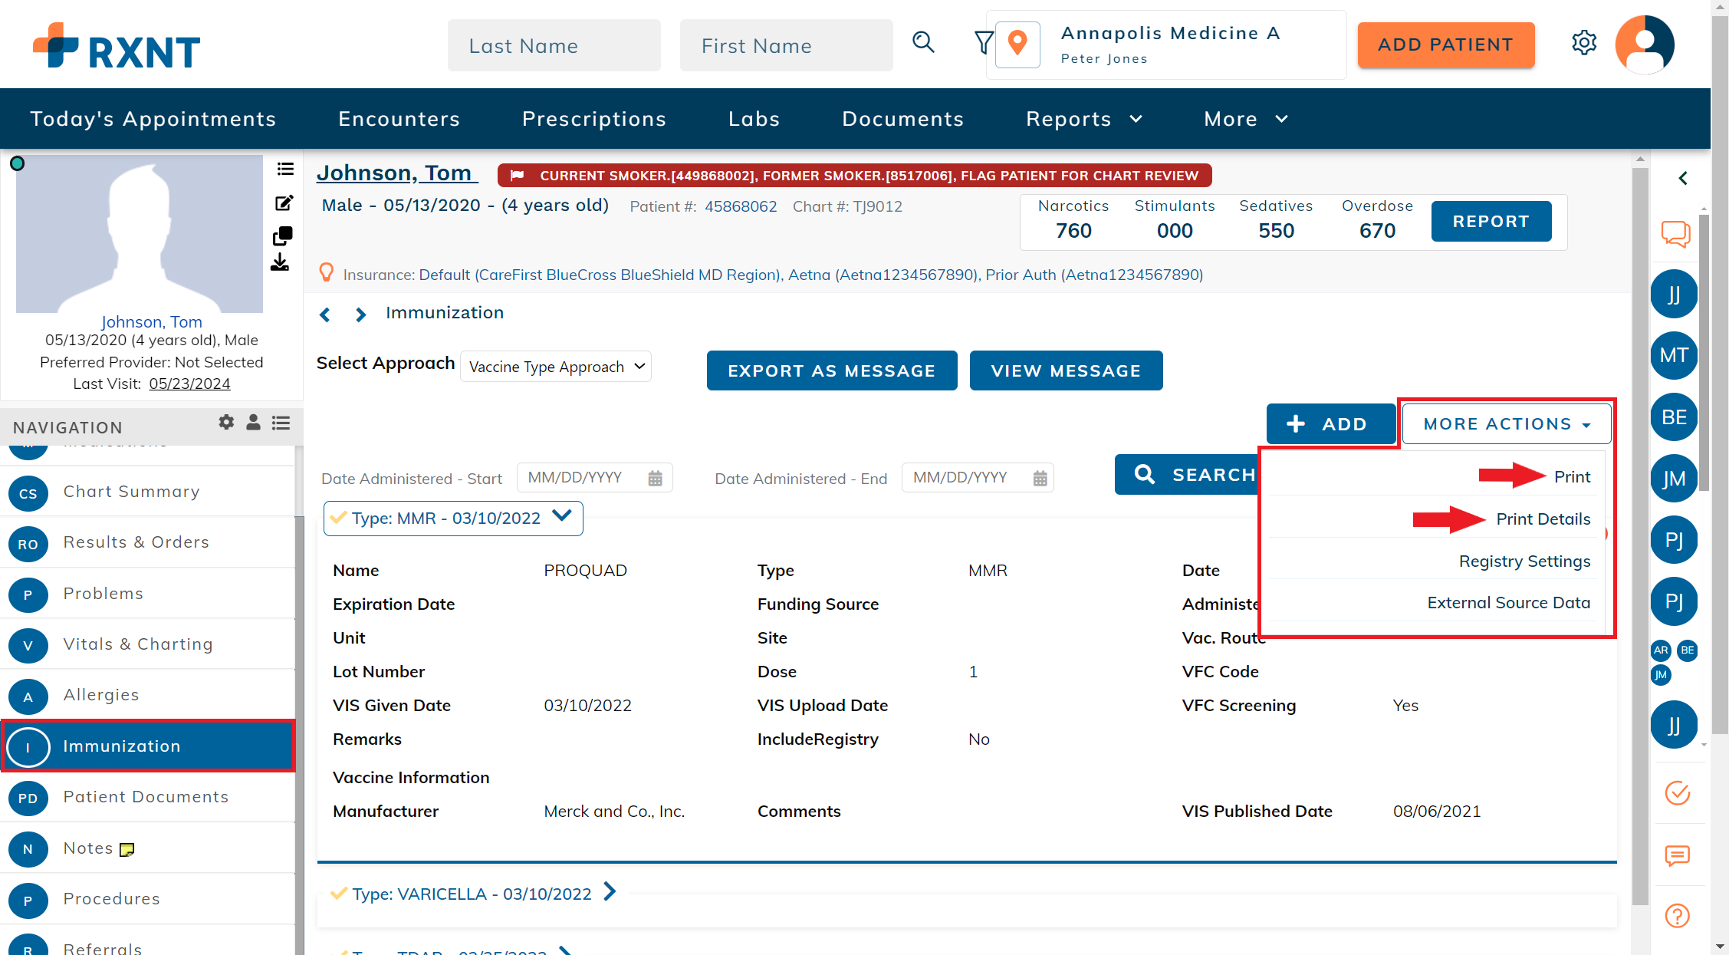Open calendar icon for Date Administered Start
This screenshot has height=955, width=1729.
655,479
